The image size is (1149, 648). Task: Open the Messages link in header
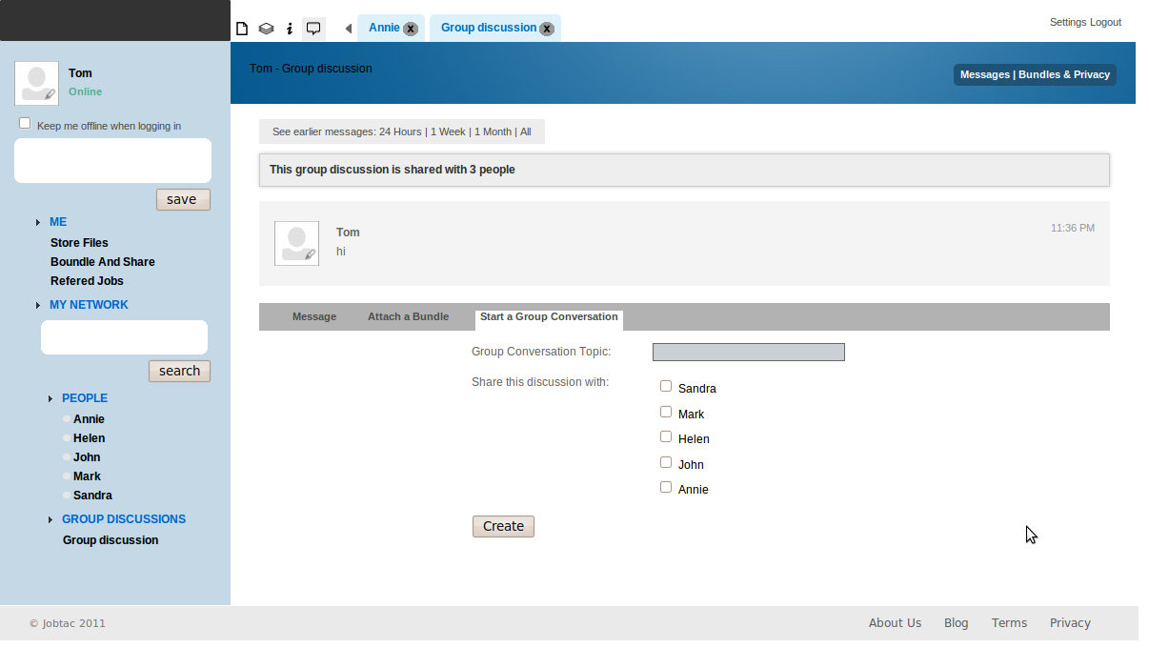pyautogui.click(x=985, y=74)
